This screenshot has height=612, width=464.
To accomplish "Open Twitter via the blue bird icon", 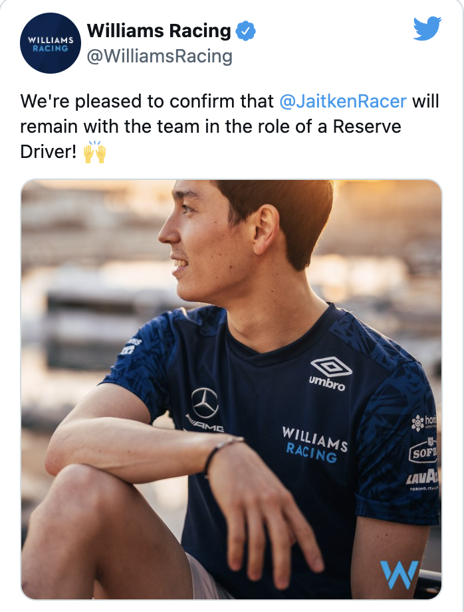I will (x=427, y=28).
